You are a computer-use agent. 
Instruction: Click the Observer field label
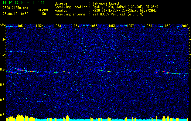[62, 3]
